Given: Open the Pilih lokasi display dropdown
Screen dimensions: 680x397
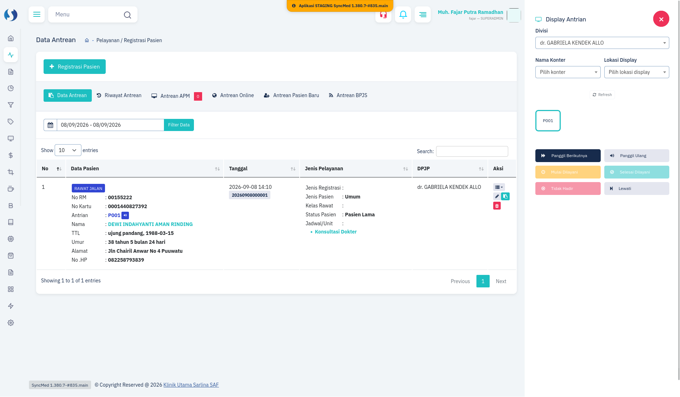Looking at the screenshot, I should point(636,72).
